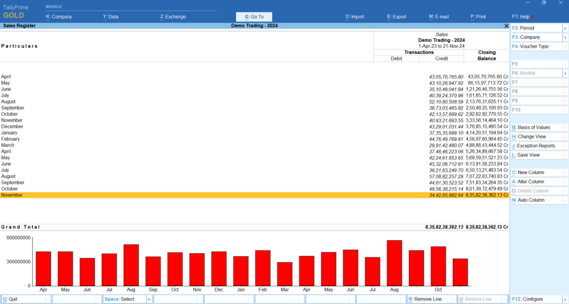Click the Mar bar in the chart
The width and height of the screenshot is (569, 304).
pos(285,274)
